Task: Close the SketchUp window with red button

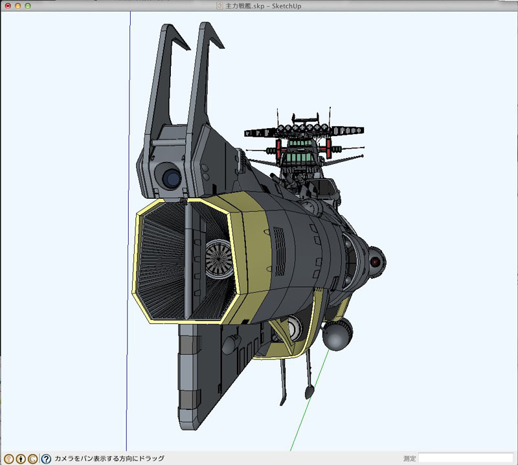Action: tap(7, 6)
